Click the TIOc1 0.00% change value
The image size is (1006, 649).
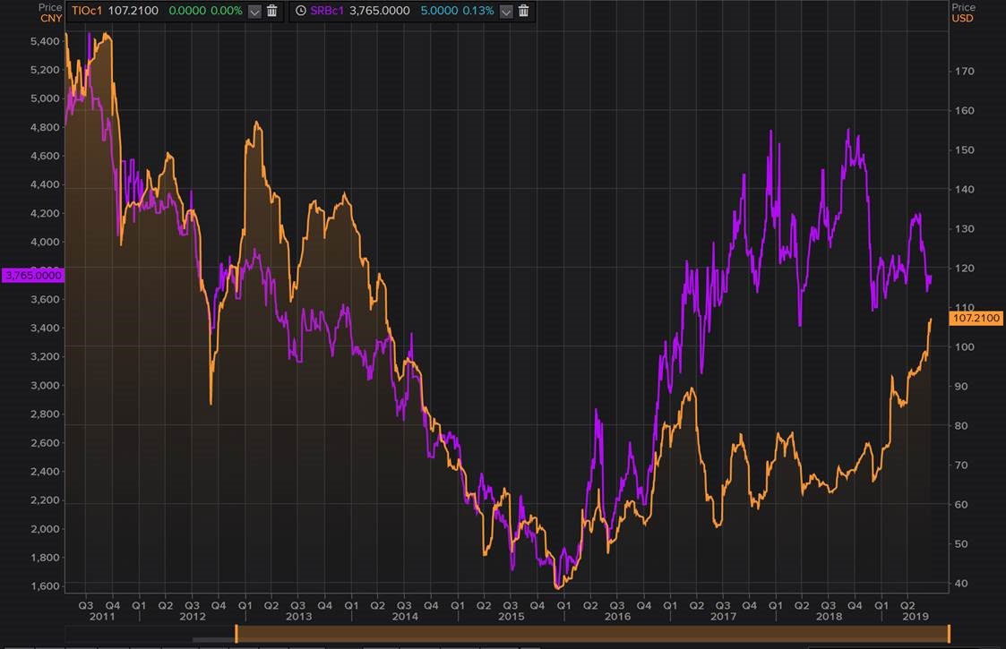point(228,11)
